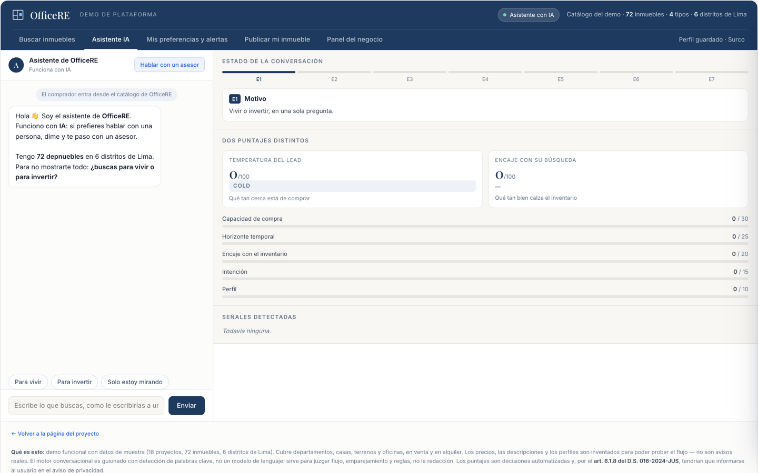The height and width of the screenshot is (473, 758).
Task: Switch to Panel del negocio tab
Action: tap(354, 39)
